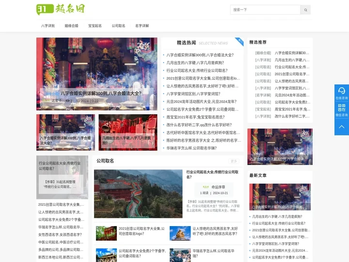
Task: Click the 更多 button in 公司取名 section
Action: pos(234,161)
